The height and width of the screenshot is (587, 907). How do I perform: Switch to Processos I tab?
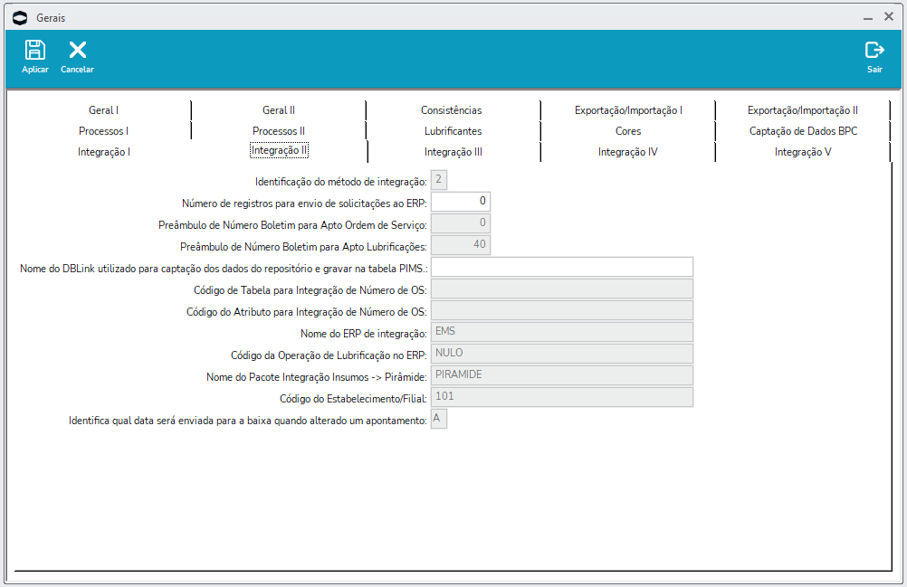click(x=103, y=131)
